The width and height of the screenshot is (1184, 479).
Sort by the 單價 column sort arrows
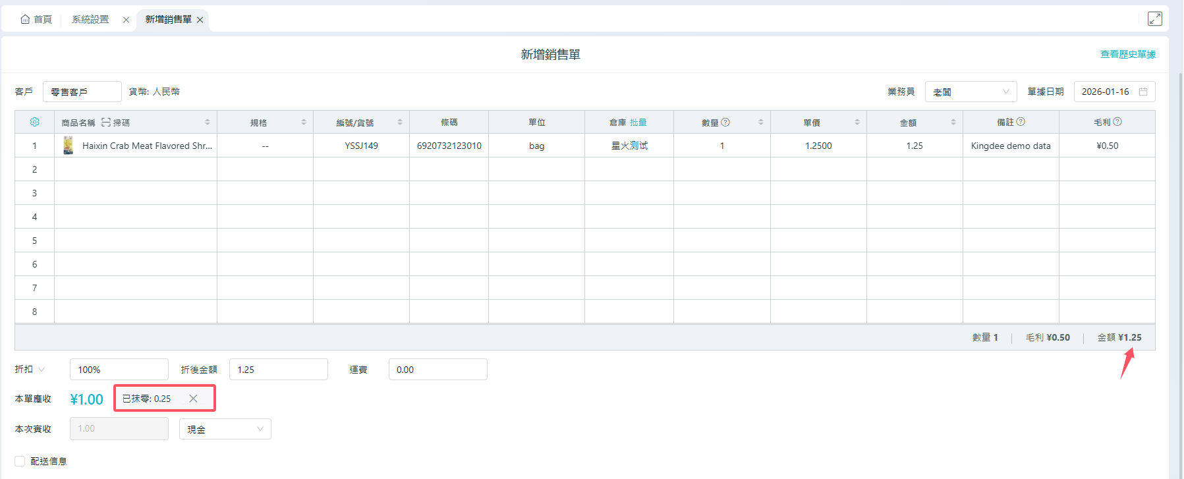(857, 123)
